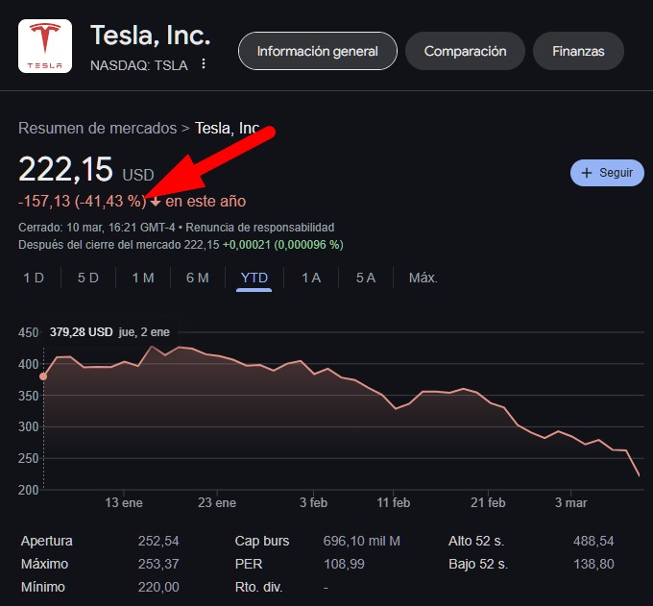The image size is (653, 606).
Task: Click the 222,15 price value
Action: click(65, 170)
